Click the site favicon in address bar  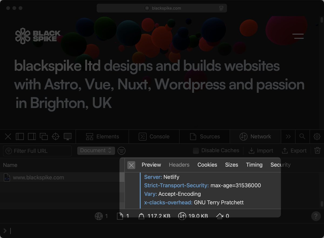pyautogui.click(x=147, y=8)
